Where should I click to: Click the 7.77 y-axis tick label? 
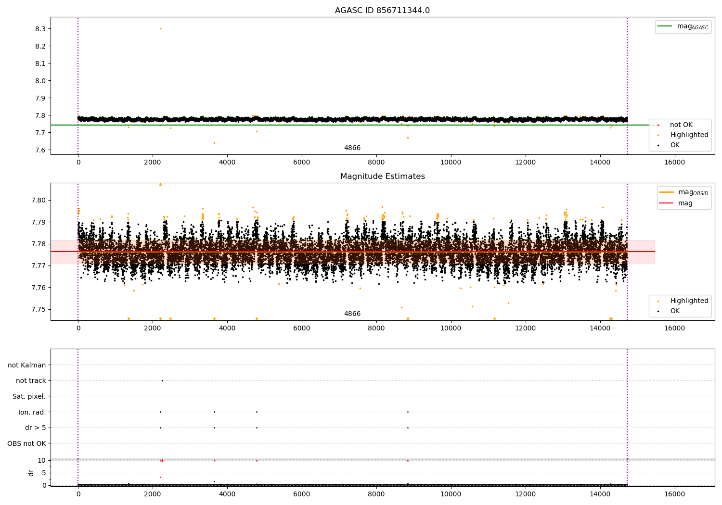click(39, 265)
